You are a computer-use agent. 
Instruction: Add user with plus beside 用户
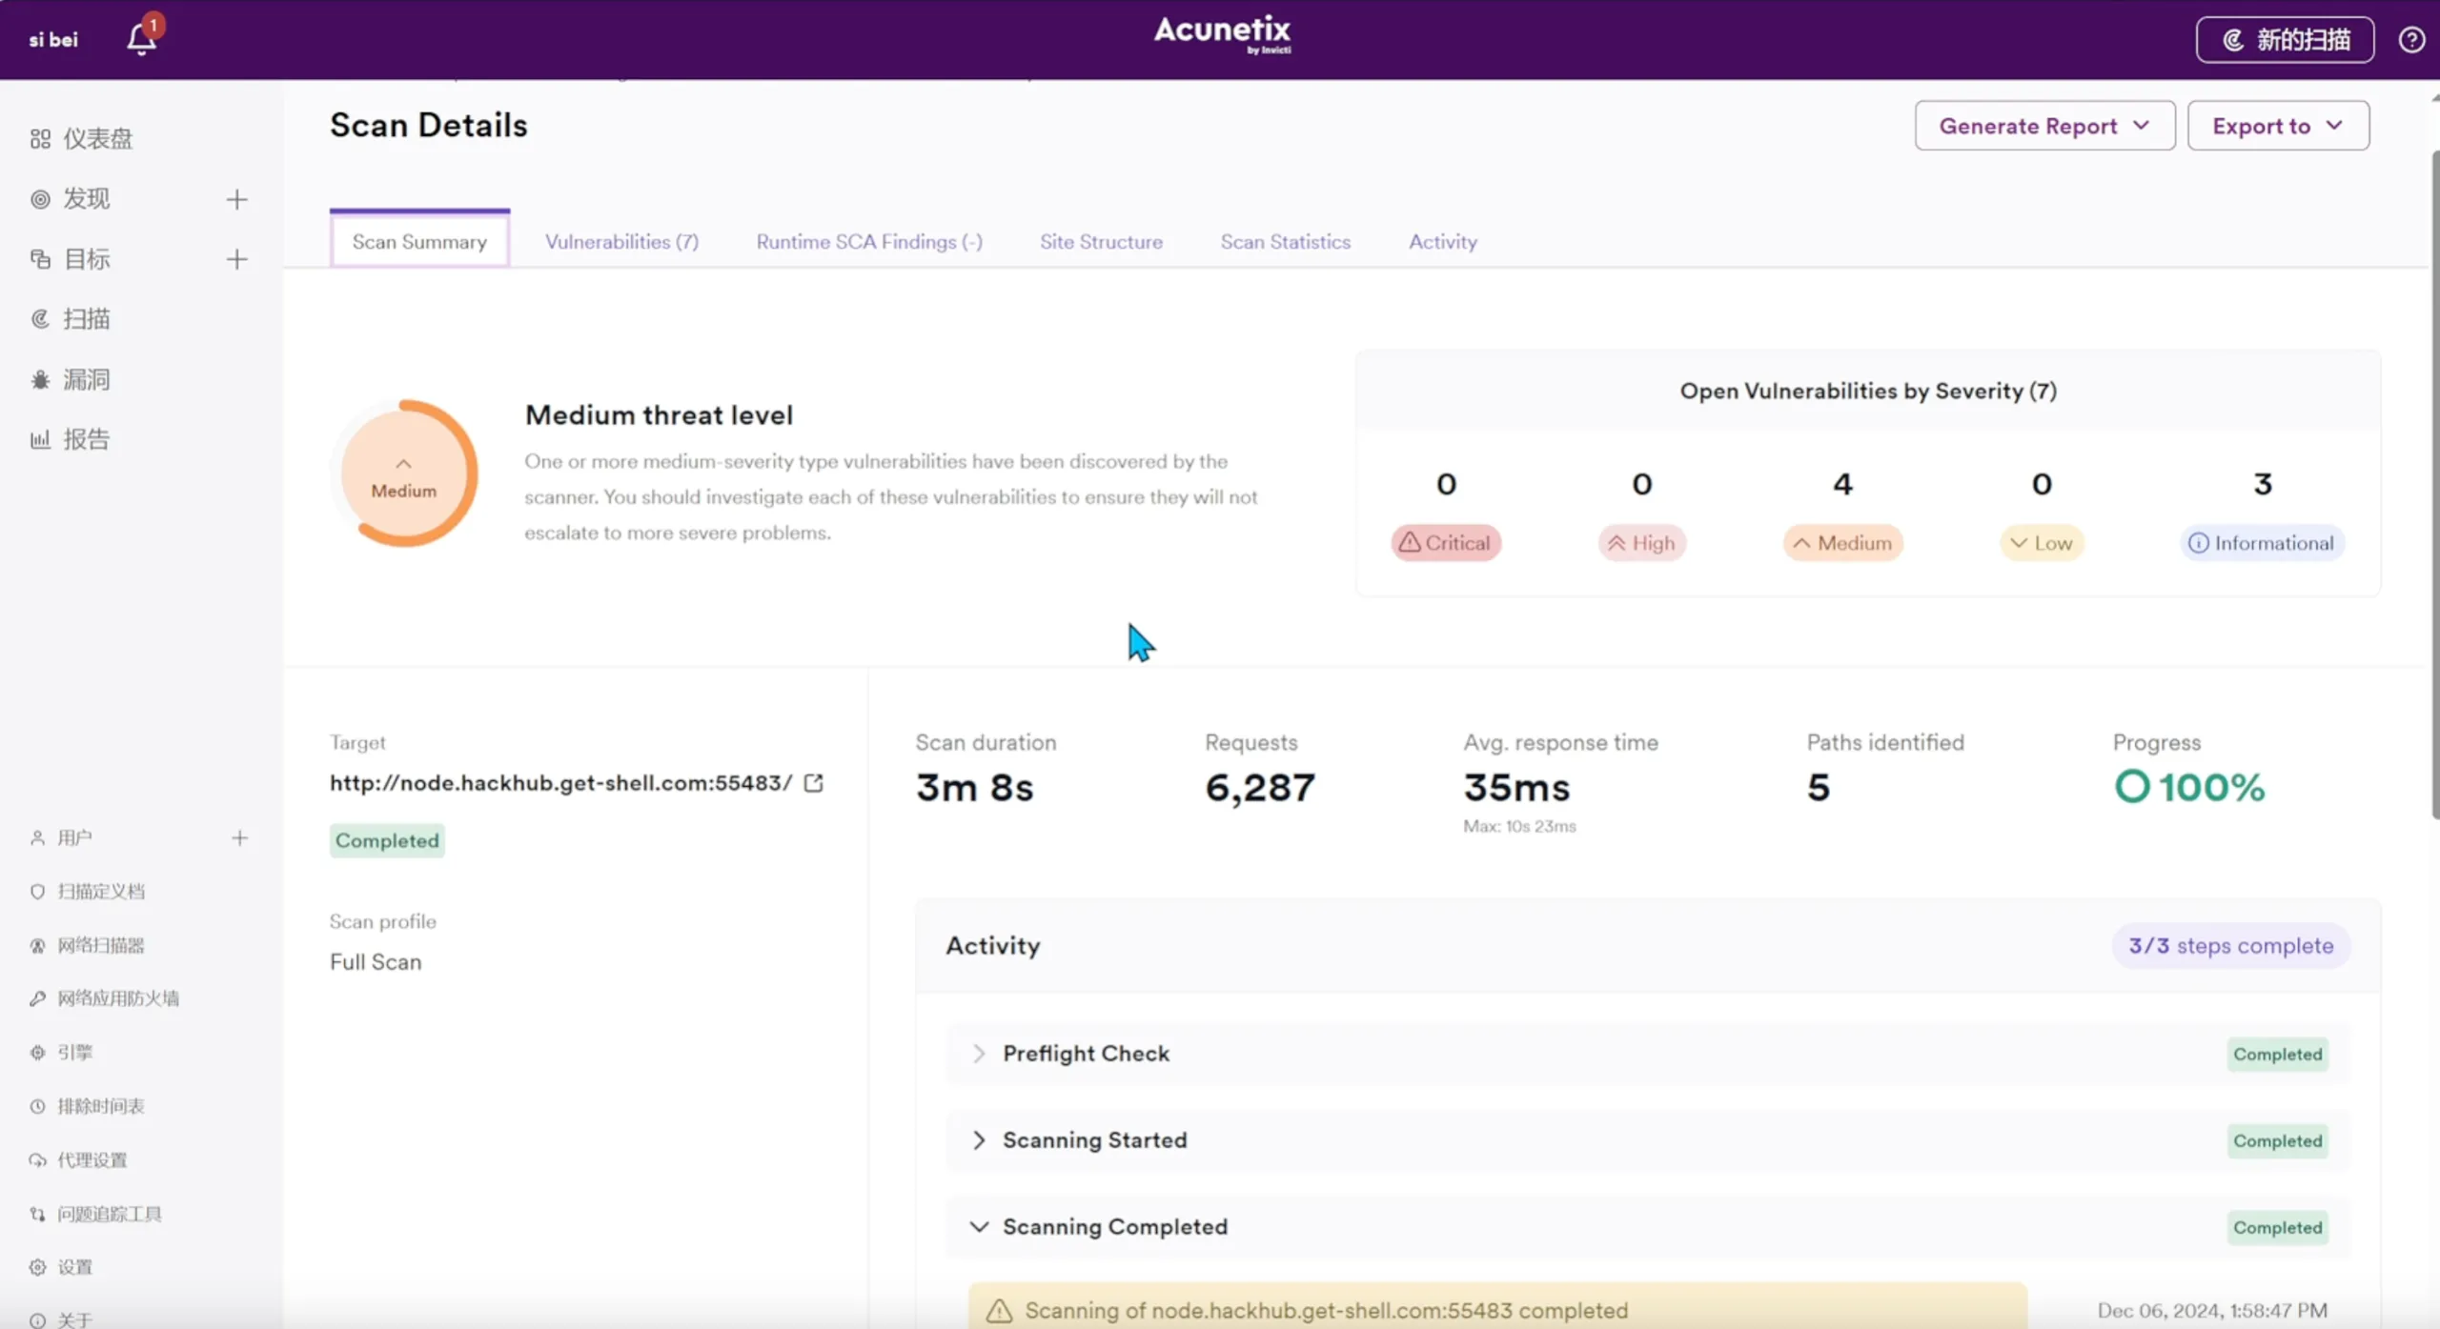click(239, 838)
